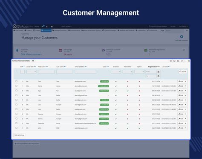This screenshot has height=159, width=202.
Task: Select checkbox for Mrs. Demo row
Action: coord(17,86)
